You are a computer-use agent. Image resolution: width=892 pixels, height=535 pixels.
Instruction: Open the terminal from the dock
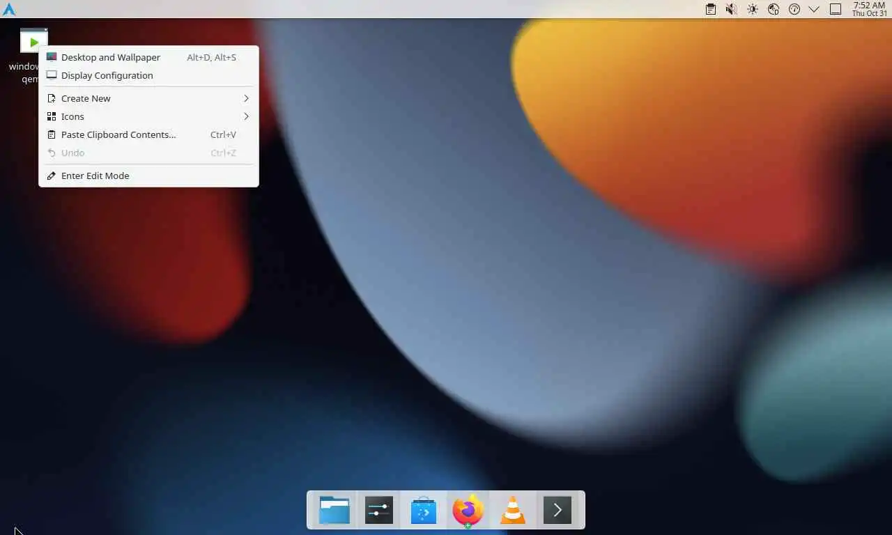click(557, 510)
